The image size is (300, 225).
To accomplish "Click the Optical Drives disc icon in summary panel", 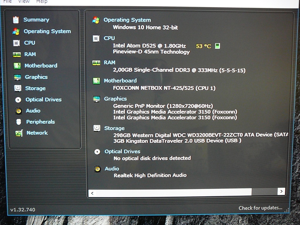I will 97,152.
